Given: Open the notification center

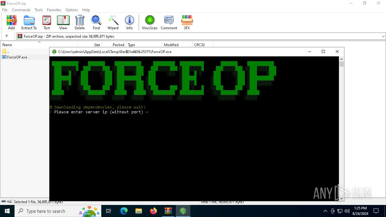Looking at the screenshot, I should pyautogui.click(x=376, y=211).
